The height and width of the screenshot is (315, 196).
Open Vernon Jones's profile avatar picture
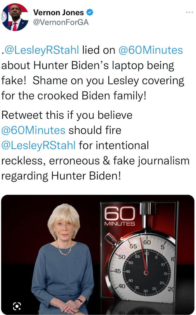(15, 17)
